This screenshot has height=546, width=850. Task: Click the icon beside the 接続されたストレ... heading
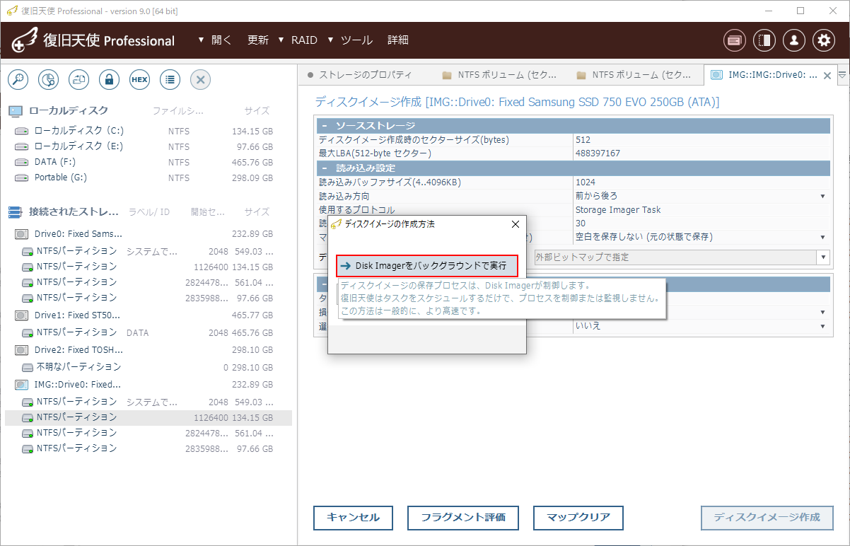(16, 212)
